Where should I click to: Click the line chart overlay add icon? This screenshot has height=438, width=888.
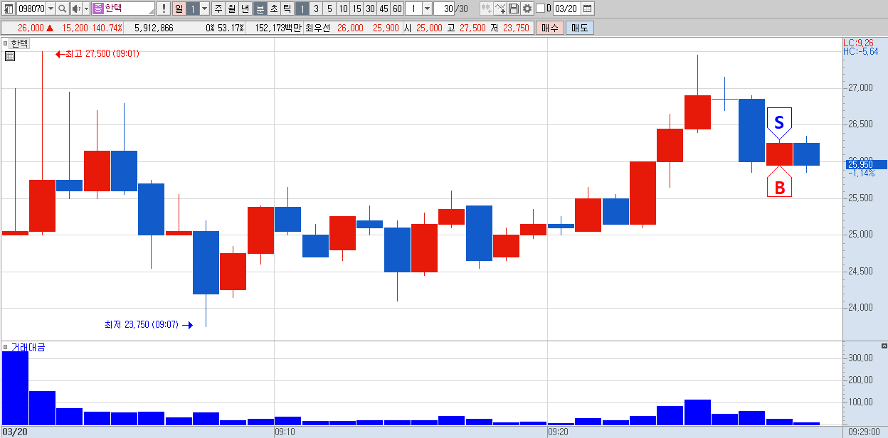500,9
